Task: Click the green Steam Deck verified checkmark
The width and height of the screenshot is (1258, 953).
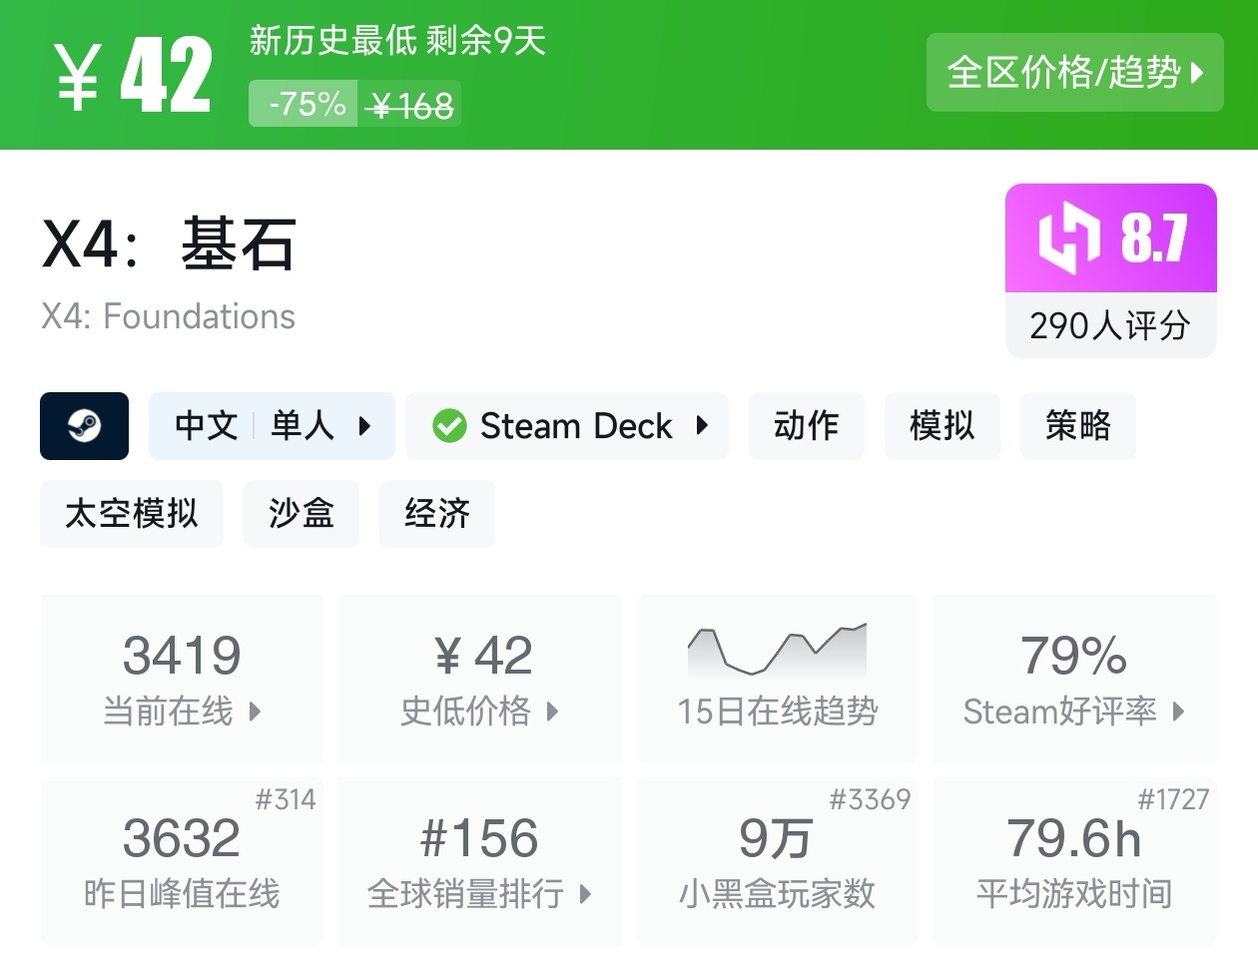Action: coord(449,426)
